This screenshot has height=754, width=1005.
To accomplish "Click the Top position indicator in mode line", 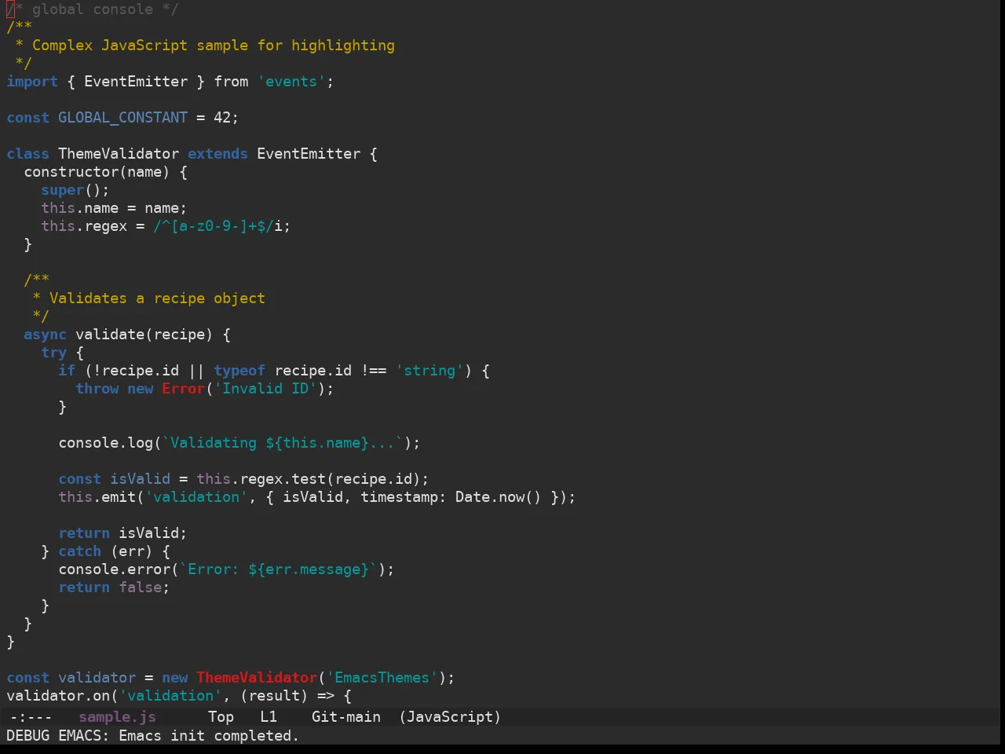I will pyautogui.click(x=221, y=717).
